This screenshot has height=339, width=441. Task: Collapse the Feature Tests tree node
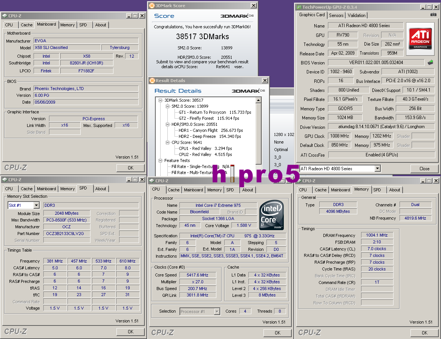(160, 160)
